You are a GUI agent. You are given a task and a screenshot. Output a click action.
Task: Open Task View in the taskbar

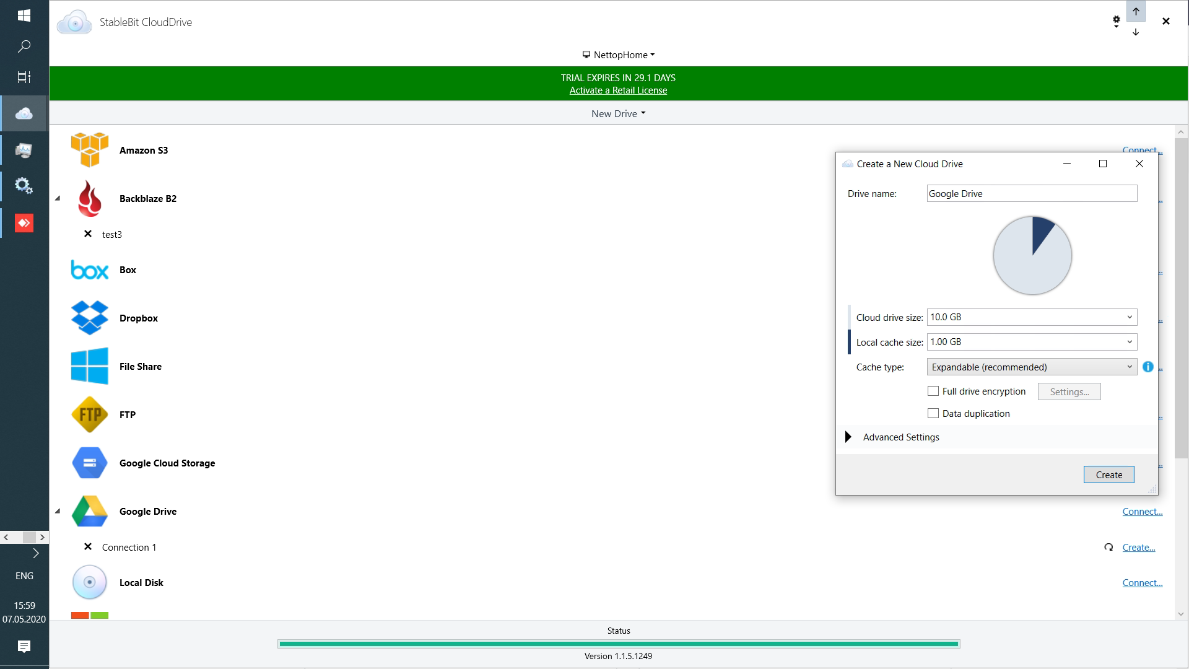[24, 77]
